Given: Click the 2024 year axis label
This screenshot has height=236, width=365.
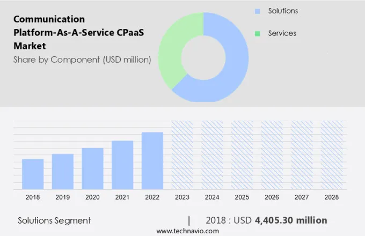Looking at the screenshot, I should coord(212,197).
